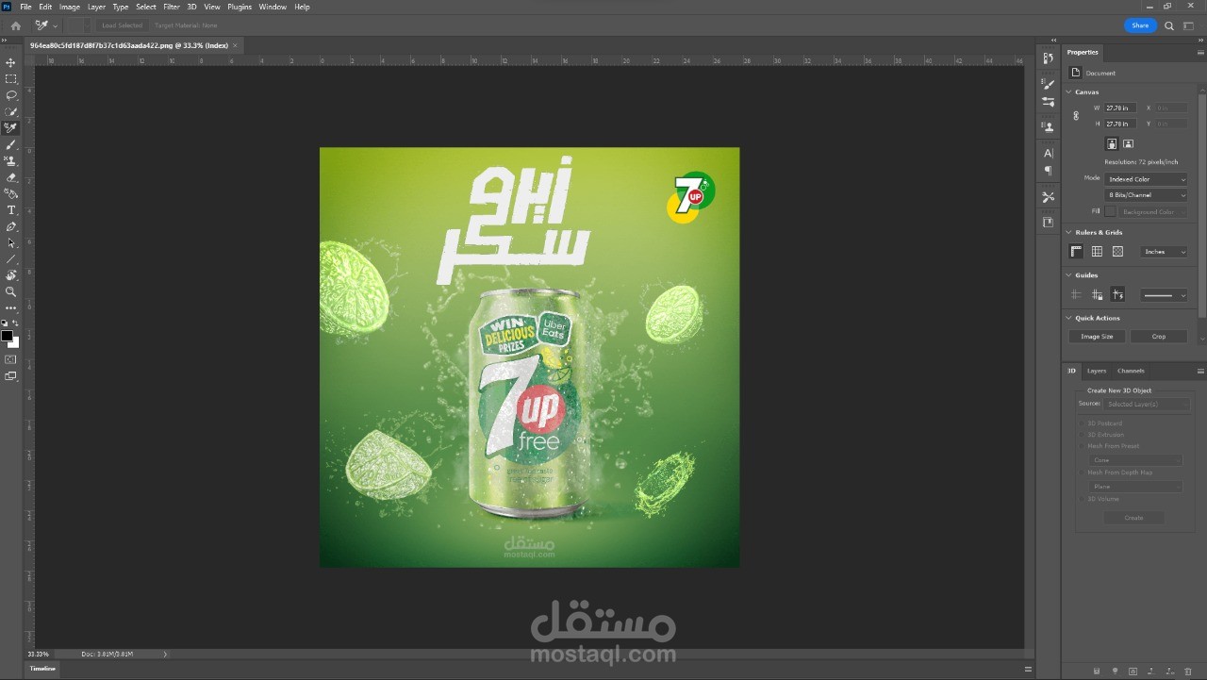Switch to the Channels tab
The height and width of the screenshot is (680, 1207).
[1131, 371]
